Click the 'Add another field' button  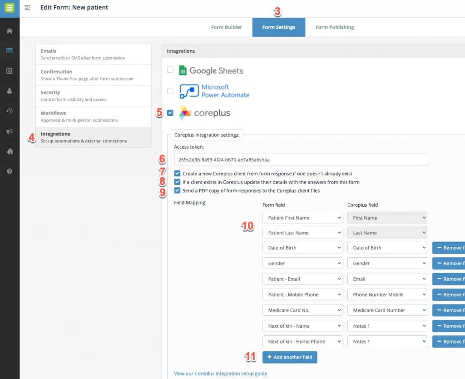290,357
